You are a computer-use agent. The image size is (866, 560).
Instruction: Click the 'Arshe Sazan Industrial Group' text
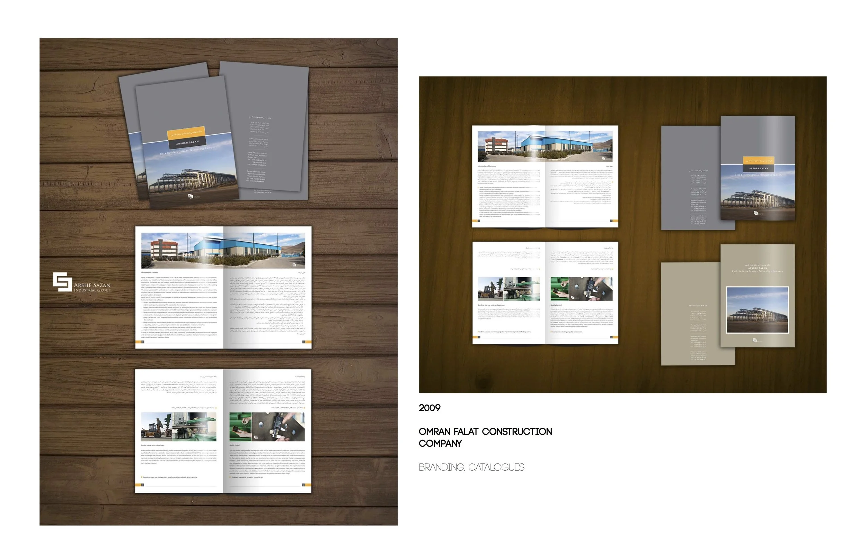point(92,287)
